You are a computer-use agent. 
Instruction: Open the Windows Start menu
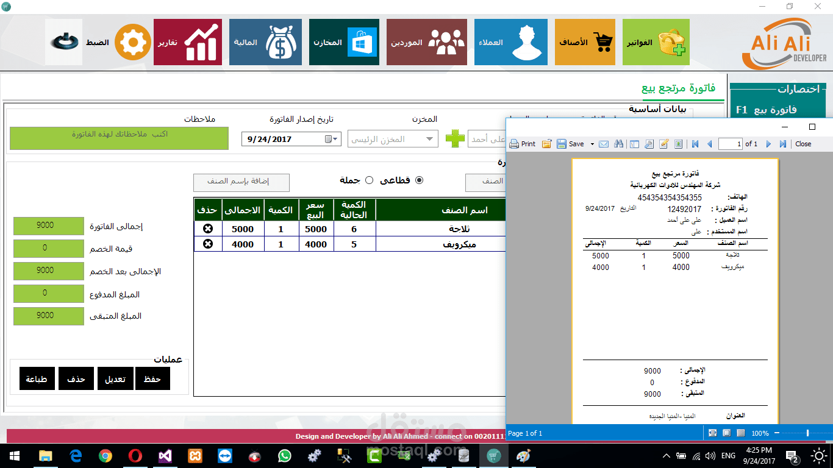[x=15, y=456]
